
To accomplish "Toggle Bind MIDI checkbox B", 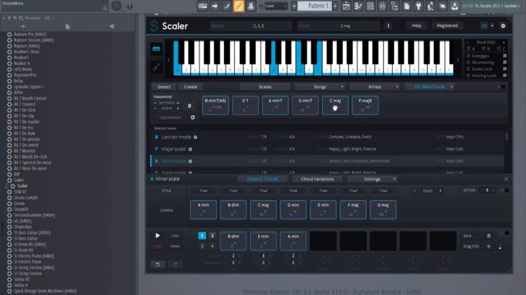I will point(483,49).
